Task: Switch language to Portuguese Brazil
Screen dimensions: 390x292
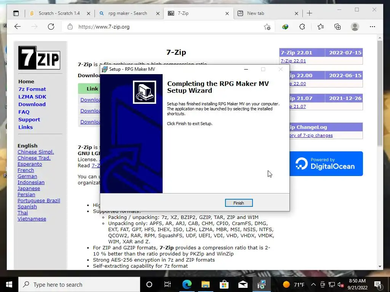Action: click(x=38, y=201)
